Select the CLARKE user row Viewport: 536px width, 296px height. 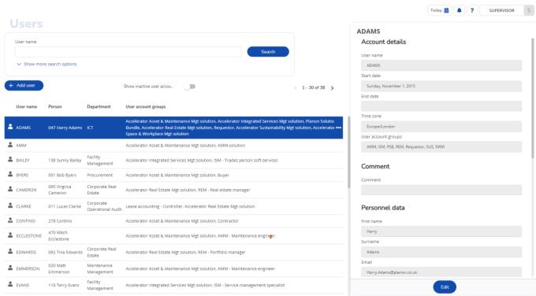173,206
